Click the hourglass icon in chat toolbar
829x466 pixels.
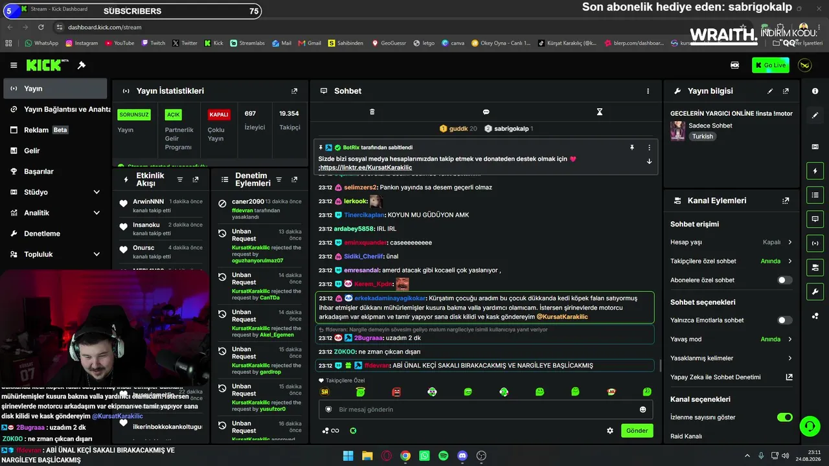tap(600, 112)
